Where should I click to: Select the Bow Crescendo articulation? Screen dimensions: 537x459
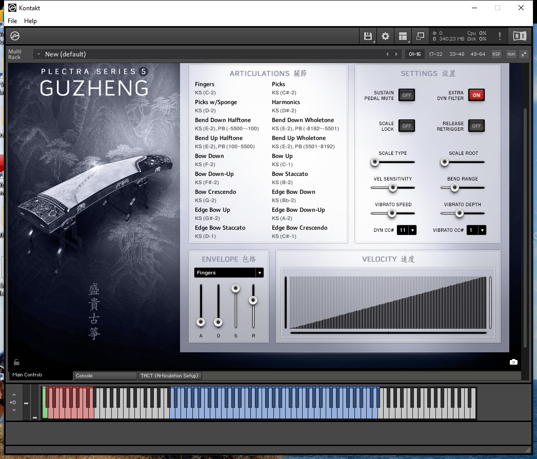pyautogui.click(x=216, y=192)
